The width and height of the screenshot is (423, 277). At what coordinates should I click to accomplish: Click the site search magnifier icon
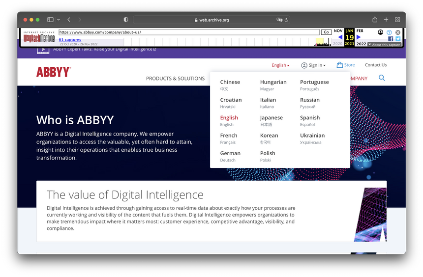click(x=382, y=78)
